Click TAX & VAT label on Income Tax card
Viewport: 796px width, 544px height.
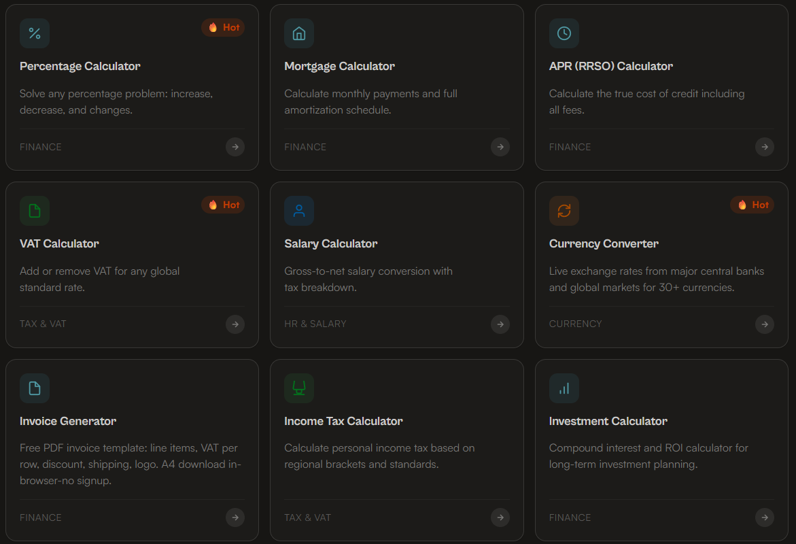point(308,517)
